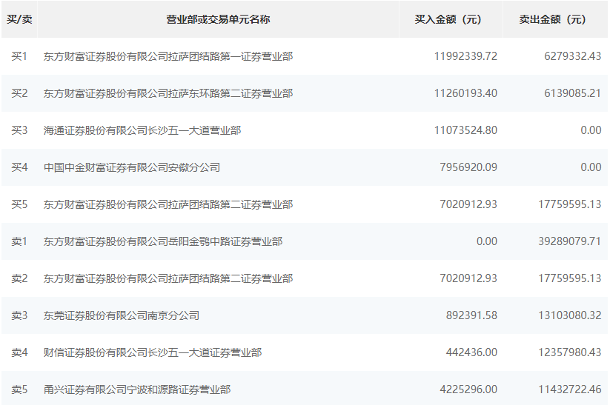Click the 0.00 sell amount in 买4 row

pos(591,167)
